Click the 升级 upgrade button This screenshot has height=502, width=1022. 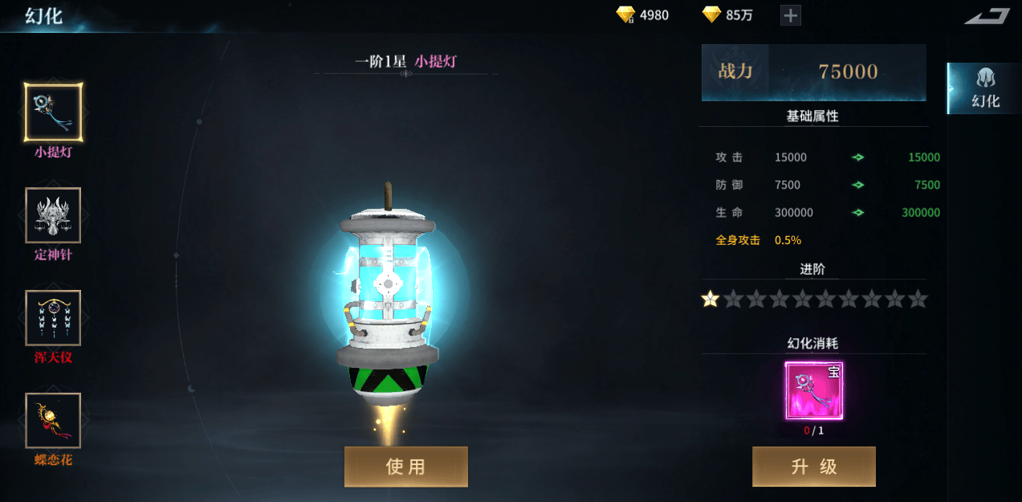point(814,467)
